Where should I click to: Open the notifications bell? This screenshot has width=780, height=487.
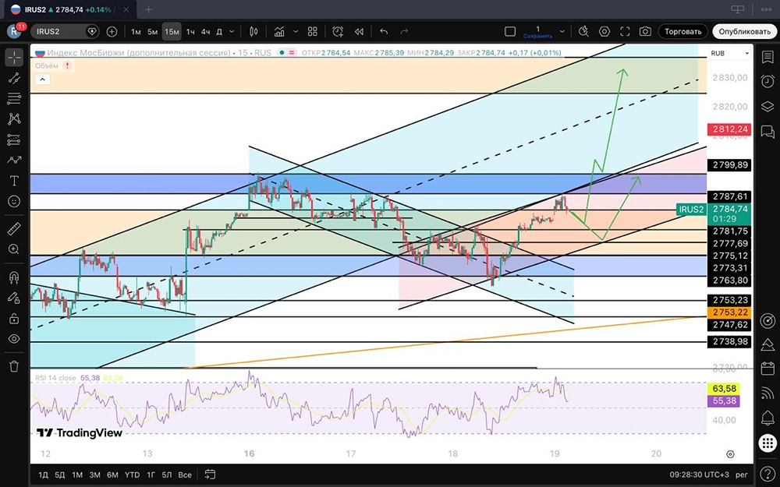click(767, 418)
